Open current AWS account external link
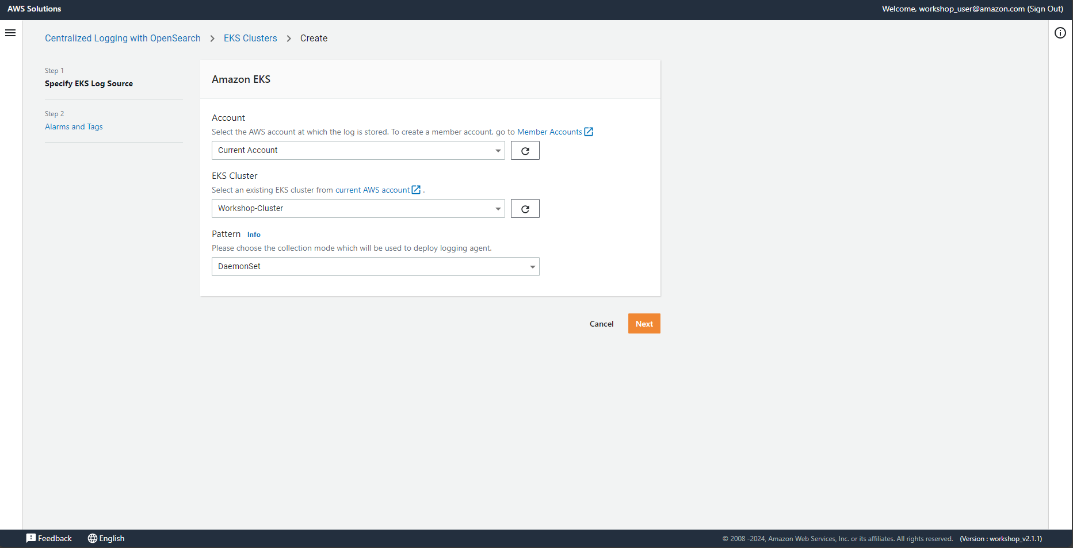 pos(415,190)
